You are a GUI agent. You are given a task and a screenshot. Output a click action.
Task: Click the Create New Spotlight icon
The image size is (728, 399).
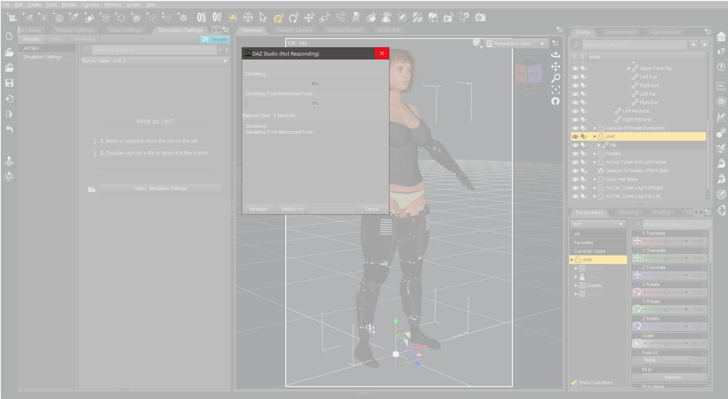(x=73, y=18)
